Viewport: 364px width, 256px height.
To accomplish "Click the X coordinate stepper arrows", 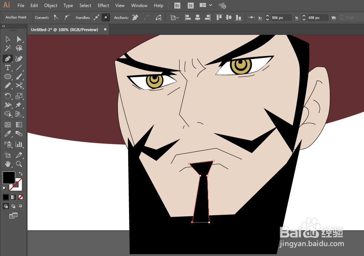I will point(267,17).
